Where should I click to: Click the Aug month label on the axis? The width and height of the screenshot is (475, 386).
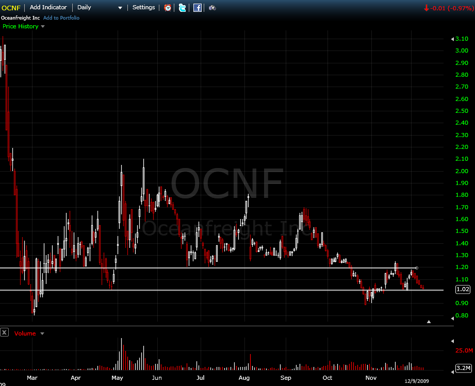click(x=244, y=378)
